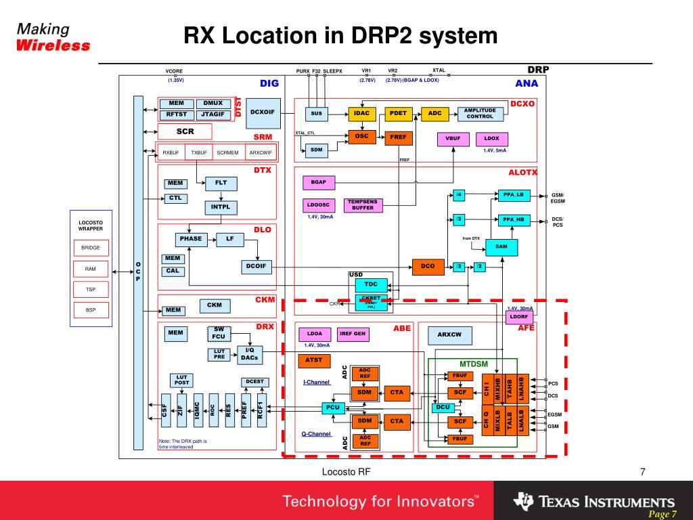The width and height of the screenshot is (693, 520).
Task: Select the RFTST block
Action: pyautogui.click(x=177, y=114)
